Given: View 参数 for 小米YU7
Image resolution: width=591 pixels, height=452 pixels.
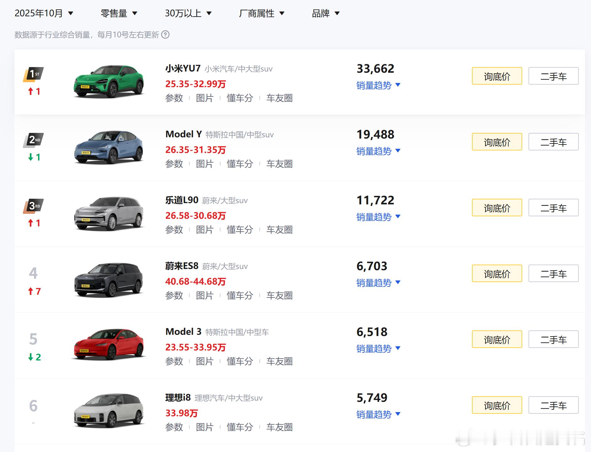Looking at the screenshot, I should 174,98.
